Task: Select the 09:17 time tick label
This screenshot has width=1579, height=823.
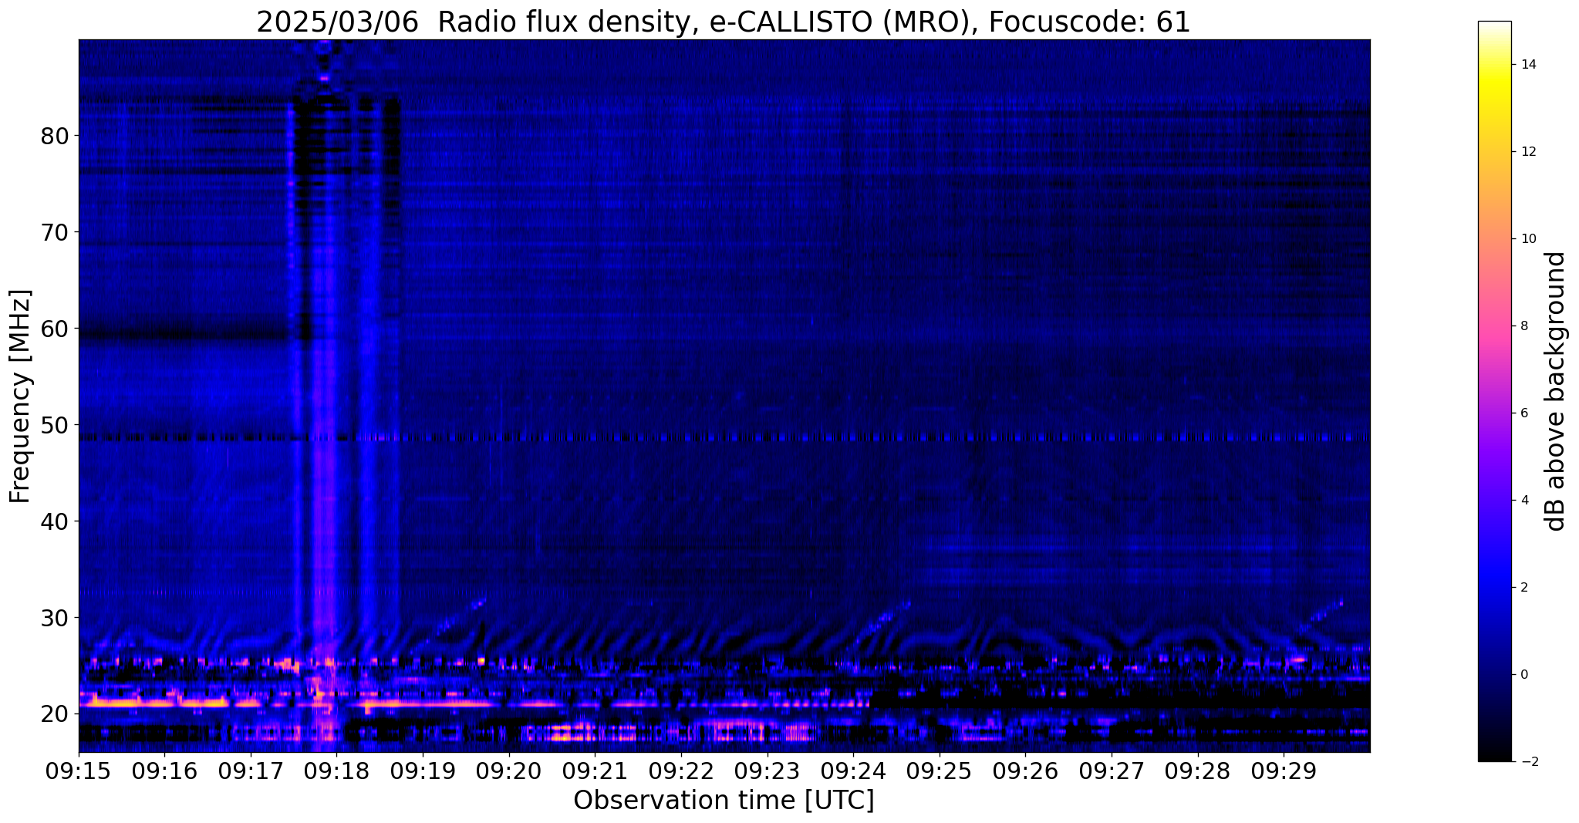Action: pos(251,771)
